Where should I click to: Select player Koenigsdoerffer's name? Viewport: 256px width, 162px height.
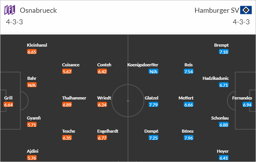click(x=143, y=65)
